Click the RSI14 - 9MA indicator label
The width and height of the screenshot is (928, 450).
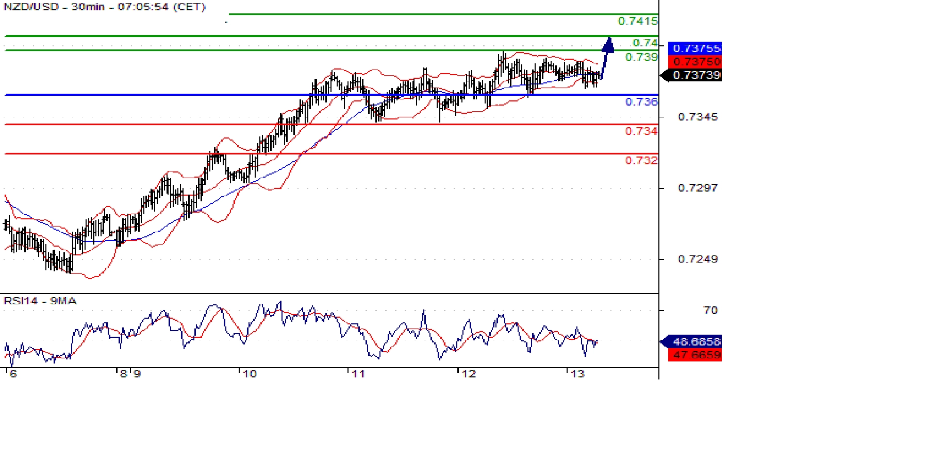coord(40,301)
